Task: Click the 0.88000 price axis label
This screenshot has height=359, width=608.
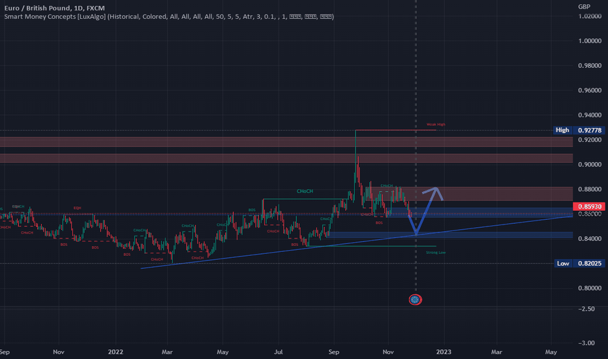Action: 589,189
